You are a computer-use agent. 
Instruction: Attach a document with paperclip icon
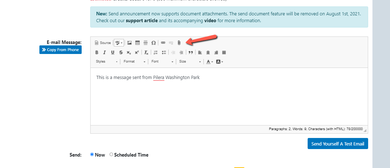pos(179,43)
